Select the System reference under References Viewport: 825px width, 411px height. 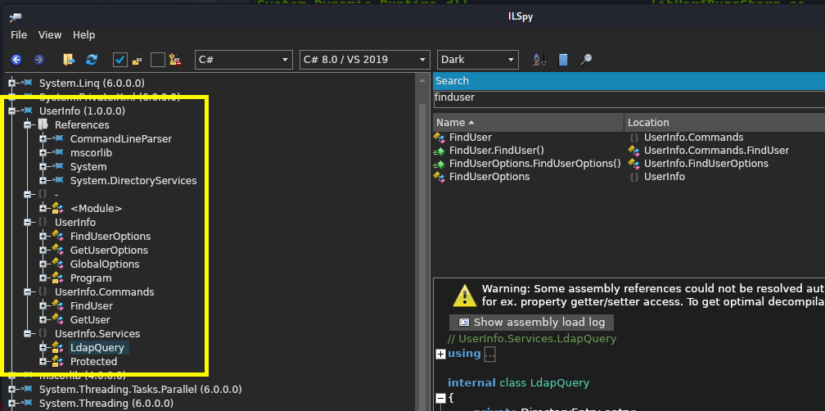[88, 167]
